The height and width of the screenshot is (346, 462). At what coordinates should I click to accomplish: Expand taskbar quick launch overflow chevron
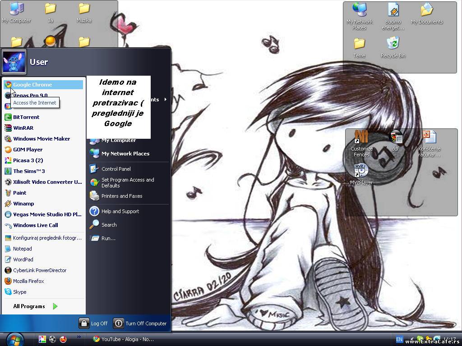tap(79, 337)
